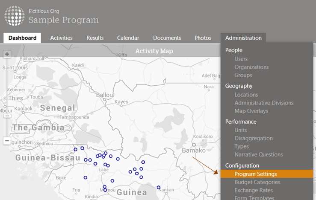Image resolution: width=316 pixels, height=200 pixels.
Task: Click the Senegal country label
Action: [58, 108]
